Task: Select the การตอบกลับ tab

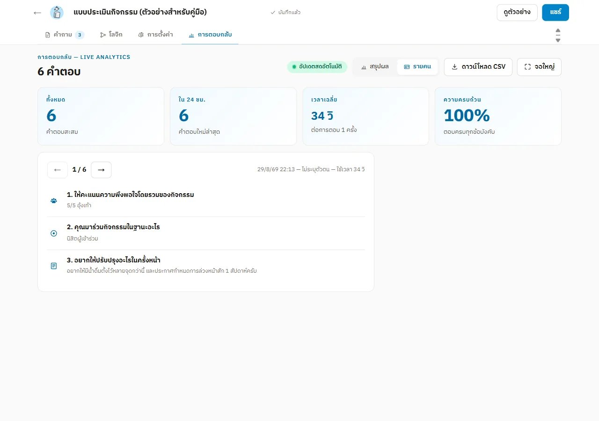Action: tap(210, 35)
